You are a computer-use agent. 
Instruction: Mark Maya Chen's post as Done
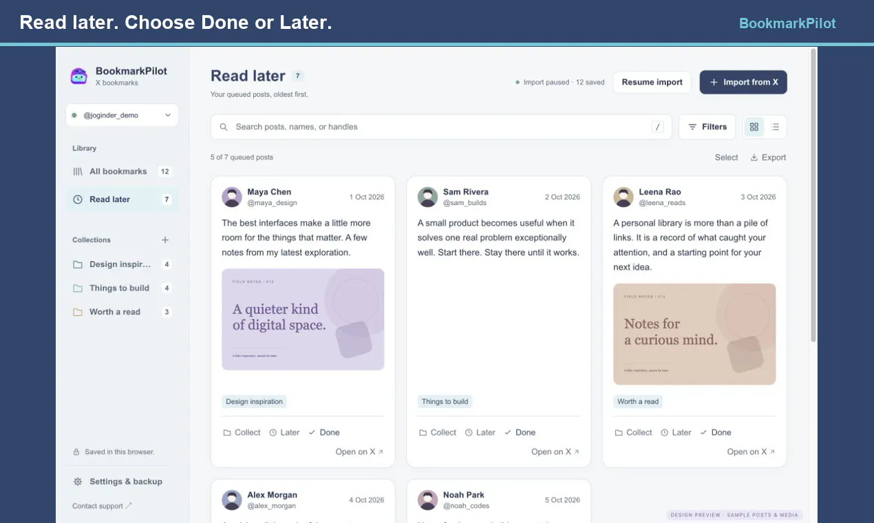pyautogui.click(x=324, y=433)
